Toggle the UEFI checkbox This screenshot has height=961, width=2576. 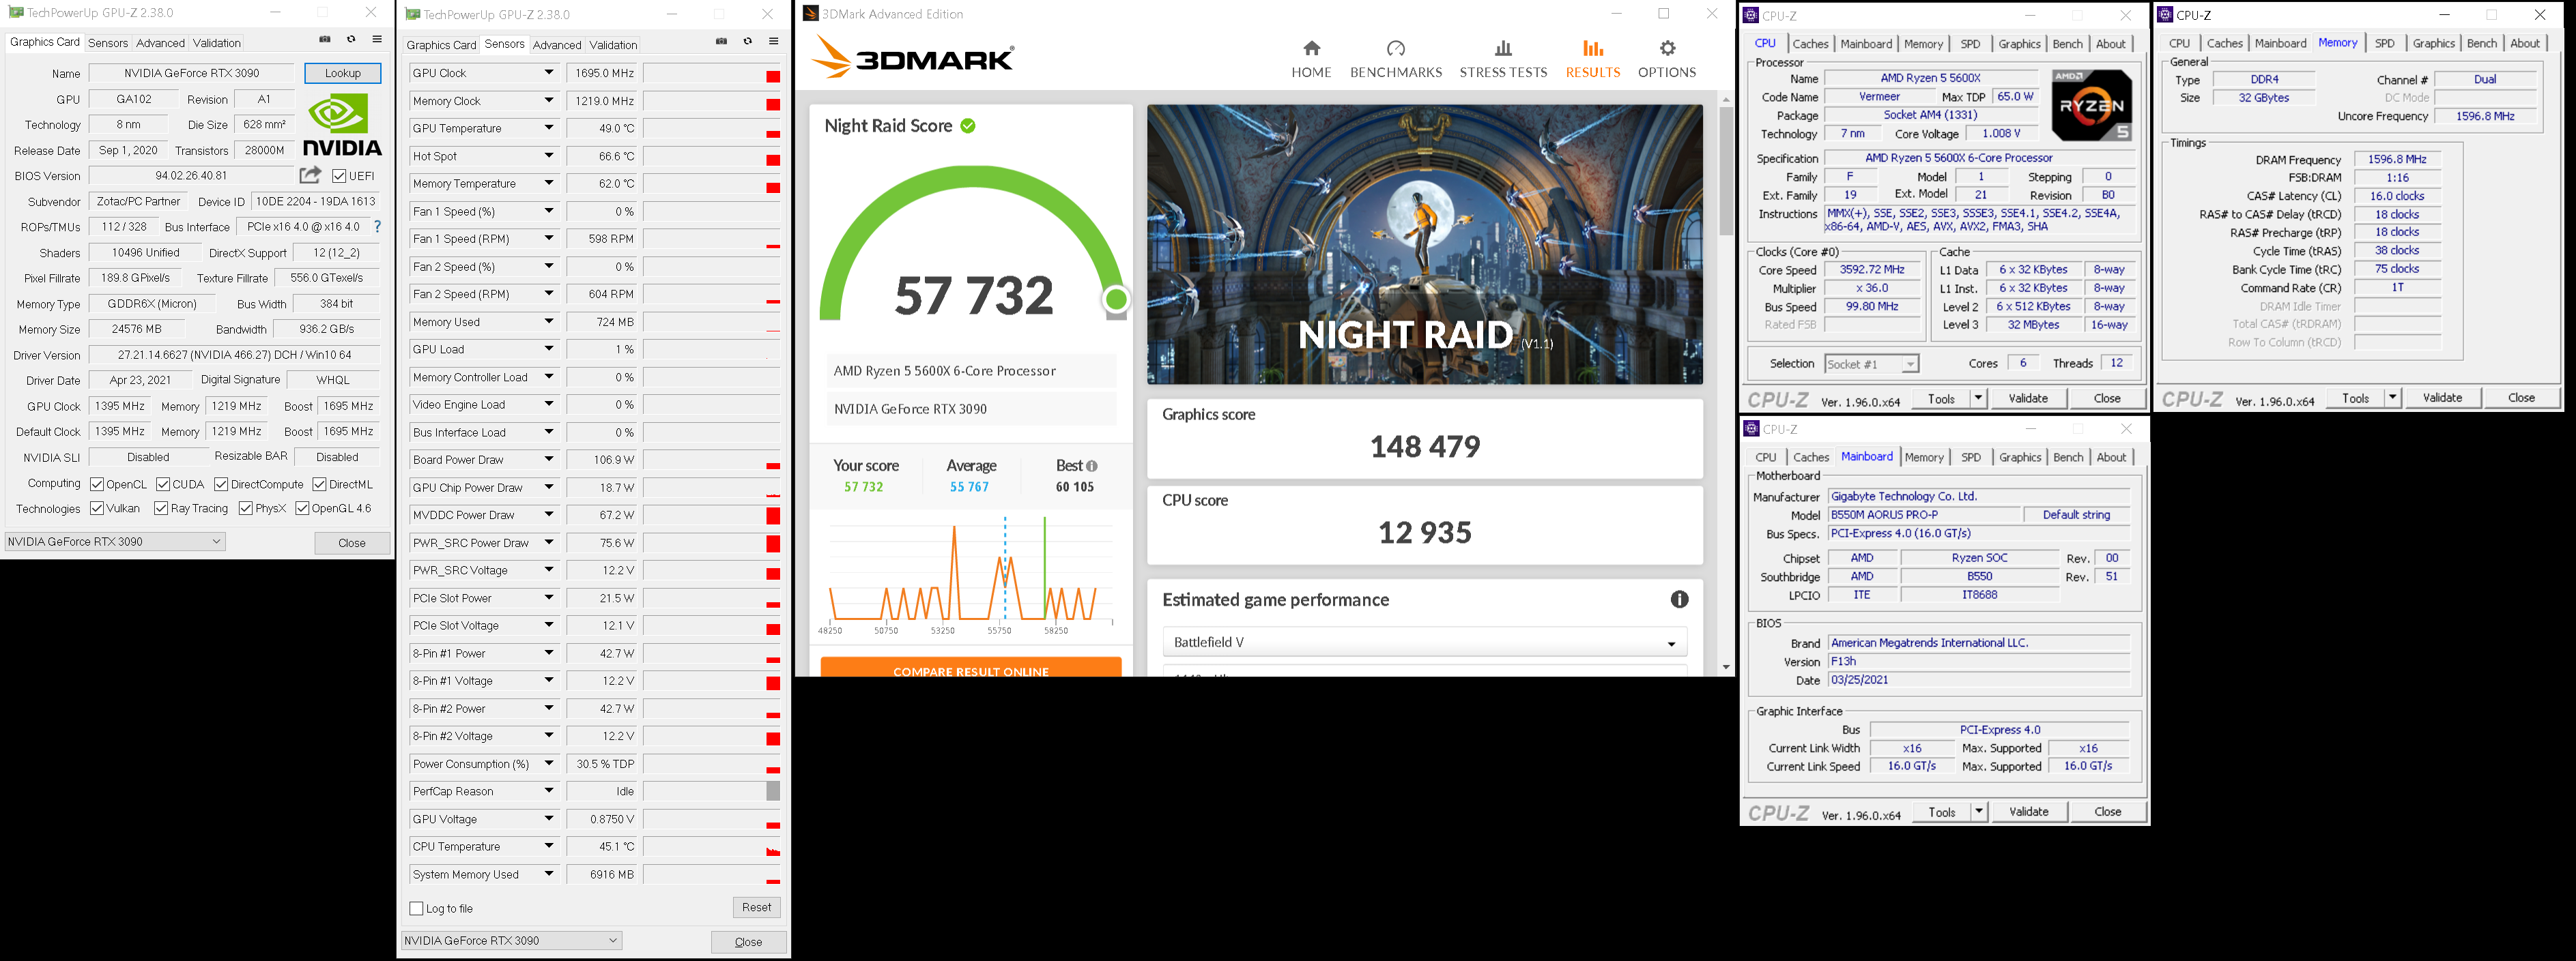(x=339, y=176)
